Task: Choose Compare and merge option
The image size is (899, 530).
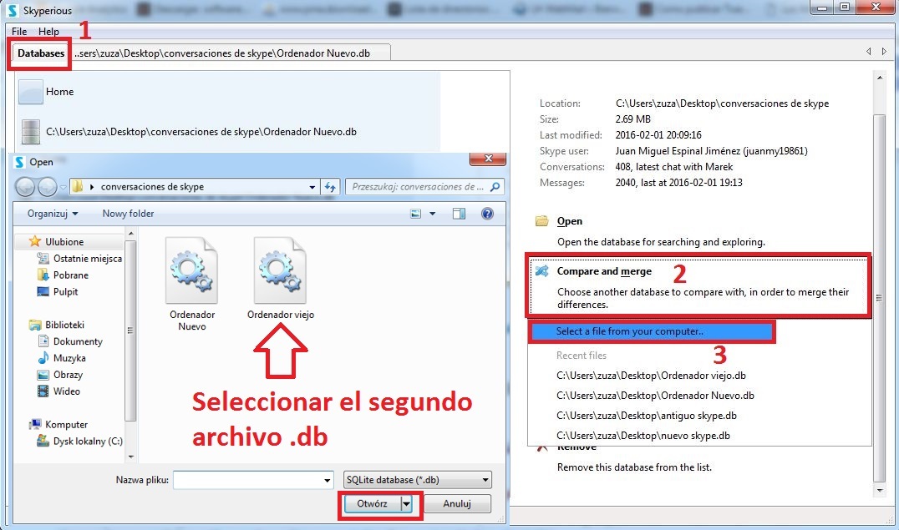Action: (698, 285)
